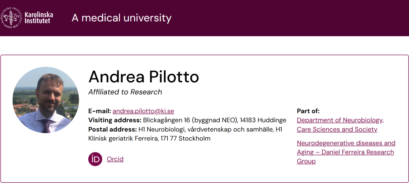
Task: Click the 'Affiliated to Research' subtitle
Action: point(125,92)
